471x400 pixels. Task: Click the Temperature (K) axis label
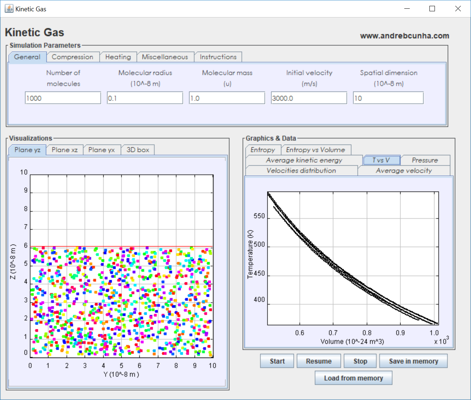(250, 254)
